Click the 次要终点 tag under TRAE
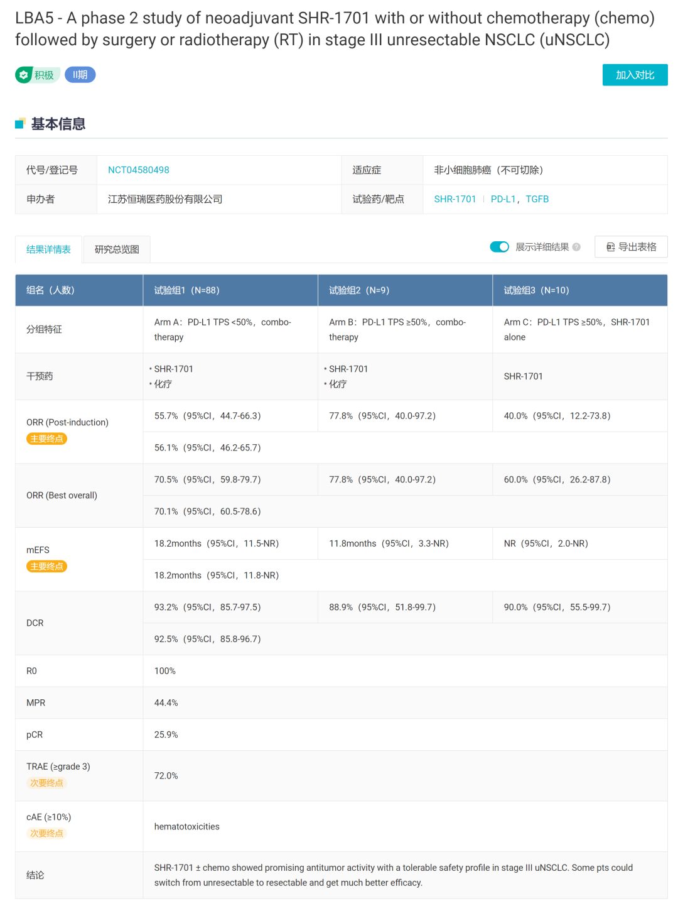The image size is (678, 906). [x=46, y=783]
